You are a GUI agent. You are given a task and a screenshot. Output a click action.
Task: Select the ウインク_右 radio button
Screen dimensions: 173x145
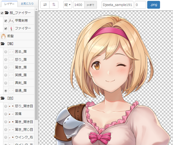6,137
